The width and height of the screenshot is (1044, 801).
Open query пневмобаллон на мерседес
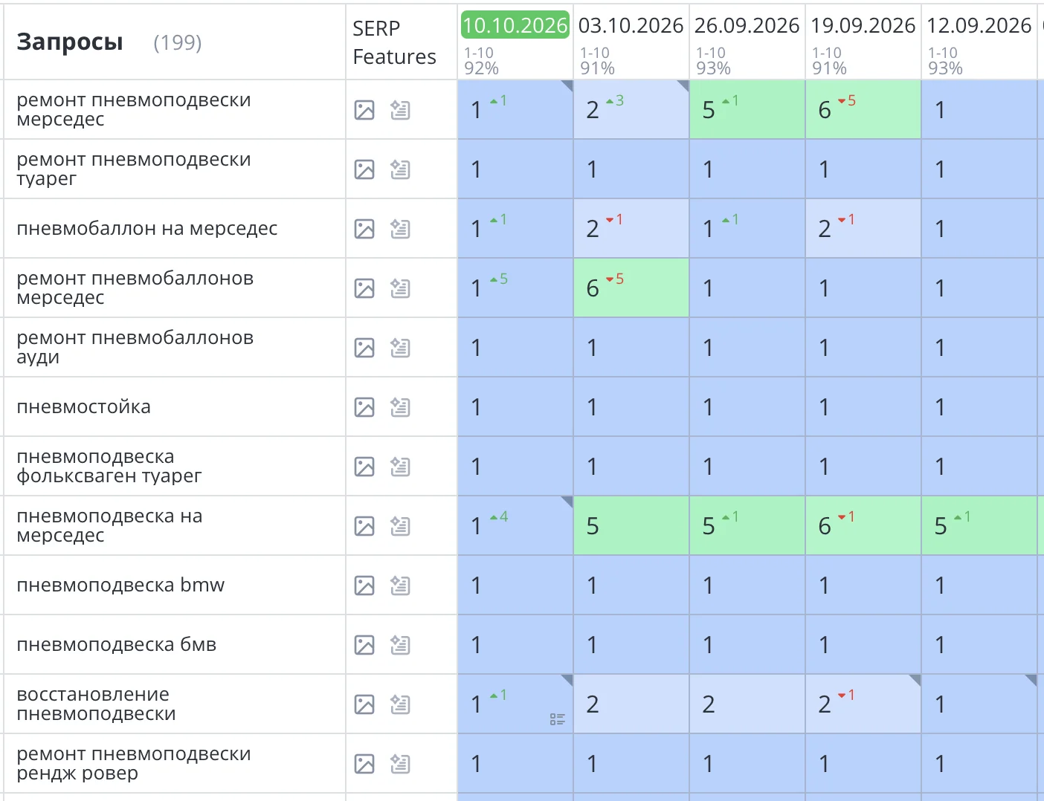(147, 228)
